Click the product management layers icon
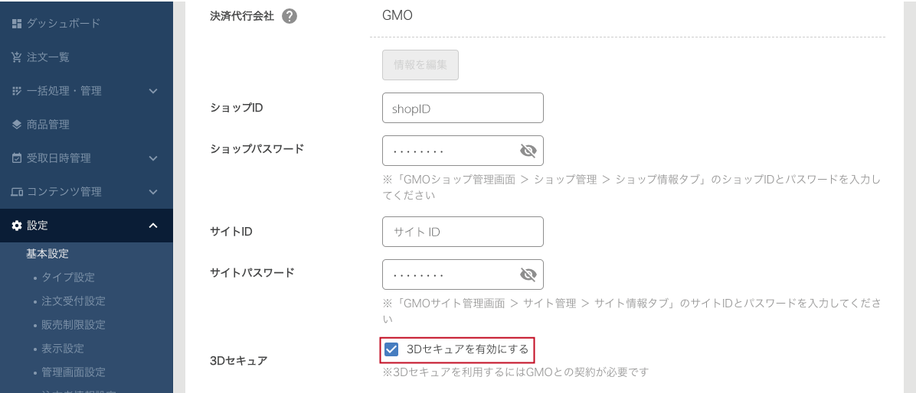This screenshot has width=916, height=393. pyautogui.click(x=17, y=125)
